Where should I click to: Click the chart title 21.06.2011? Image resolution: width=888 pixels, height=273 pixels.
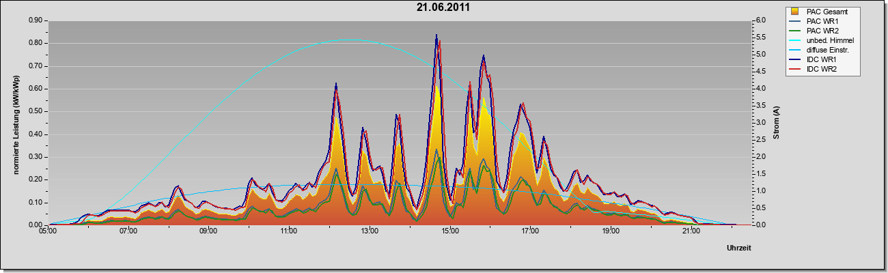(x=443, y=8)
